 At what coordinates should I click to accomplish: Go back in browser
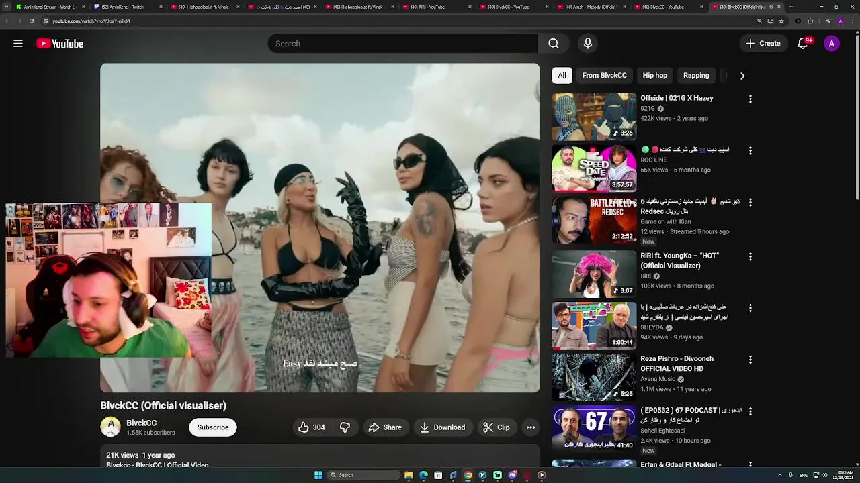coord(7,21)
